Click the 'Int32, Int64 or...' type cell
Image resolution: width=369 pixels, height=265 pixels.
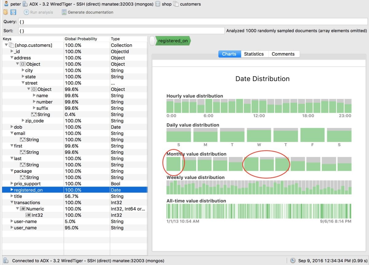pos(128,209)
